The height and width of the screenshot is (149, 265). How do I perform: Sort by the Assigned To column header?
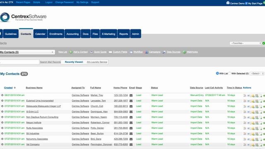tap(78, 88)
